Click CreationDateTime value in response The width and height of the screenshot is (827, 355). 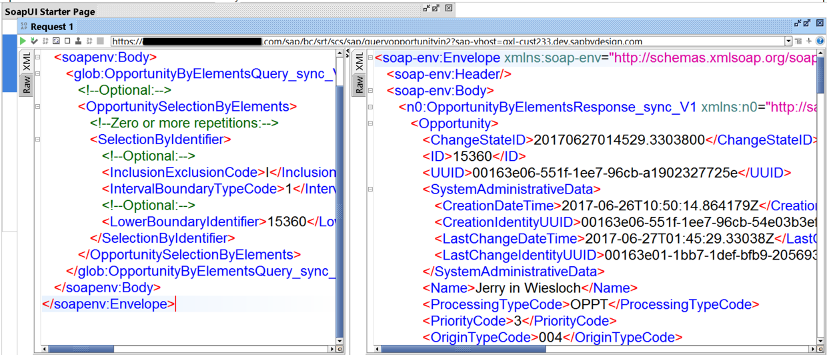(661, 206)
